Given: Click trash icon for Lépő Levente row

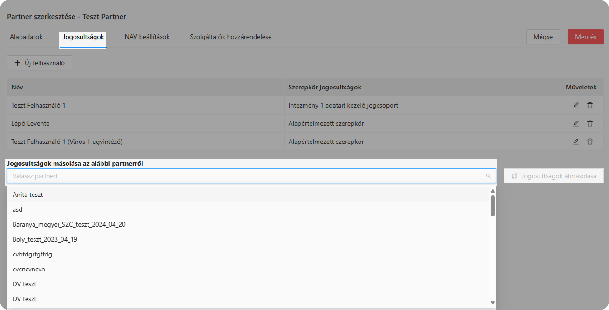Looking at the screenshot, I should [590, 123].
